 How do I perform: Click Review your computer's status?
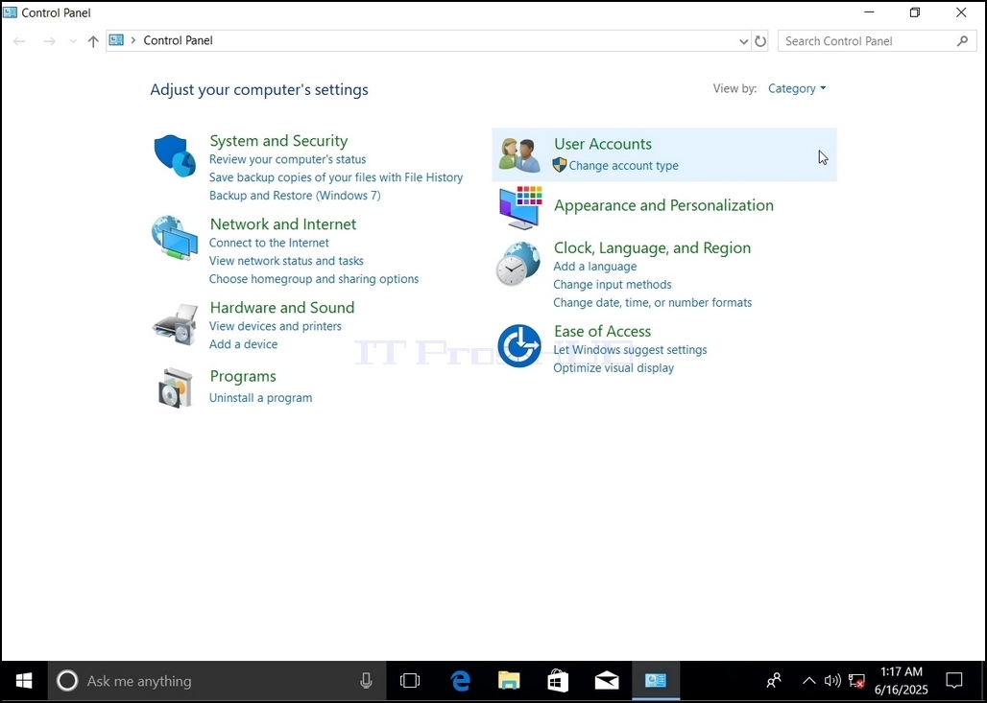288,160
